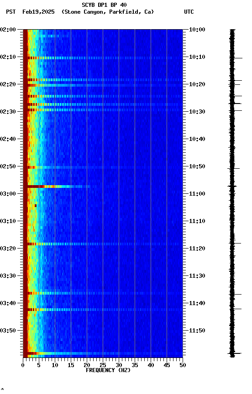Viewport: 252px width, 394px height.
Task: Click the 03:20 PST time label
Action: 8,249
